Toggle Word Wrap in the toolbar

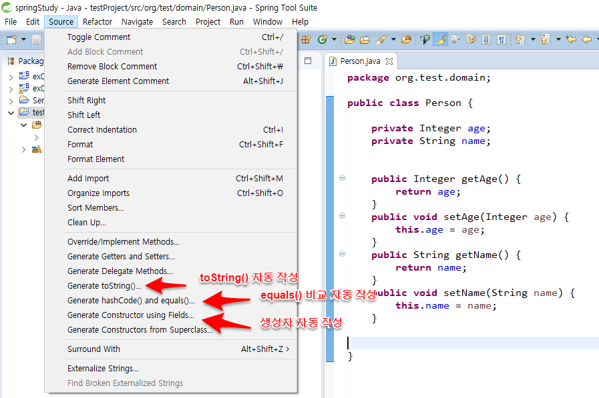pyautogui.click(x=471, y=39)
